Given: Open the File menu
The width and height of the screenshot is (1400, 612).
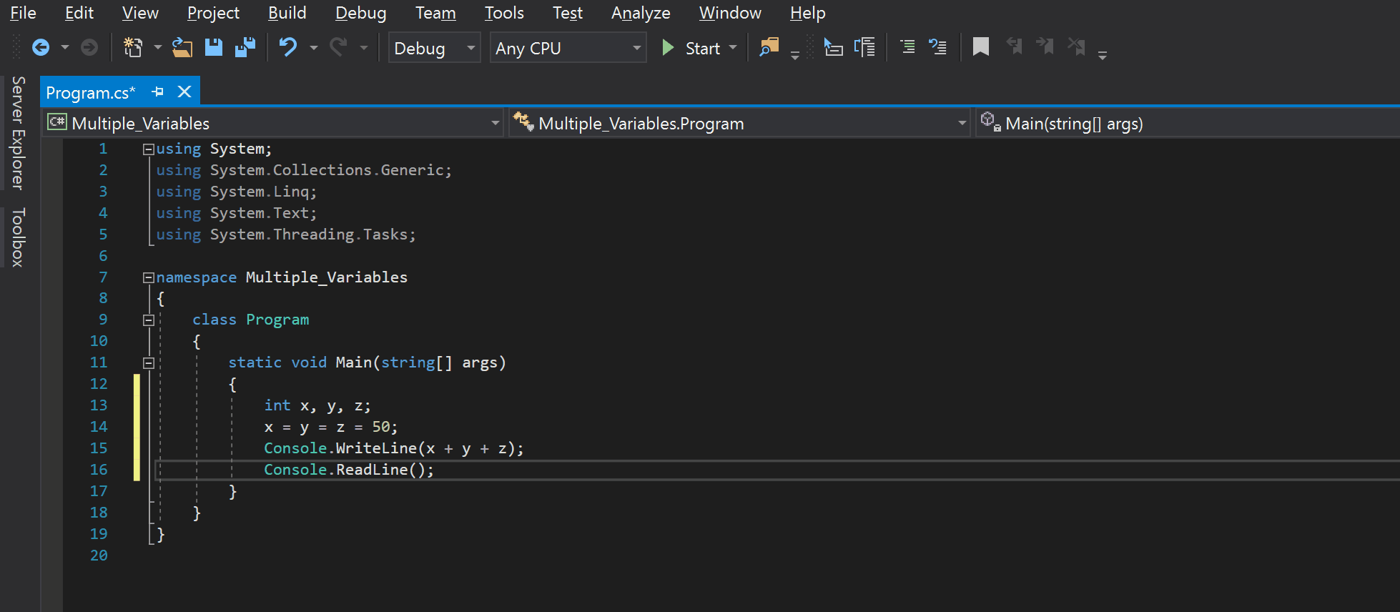Looking at the screenshot, I should [23, 13].
